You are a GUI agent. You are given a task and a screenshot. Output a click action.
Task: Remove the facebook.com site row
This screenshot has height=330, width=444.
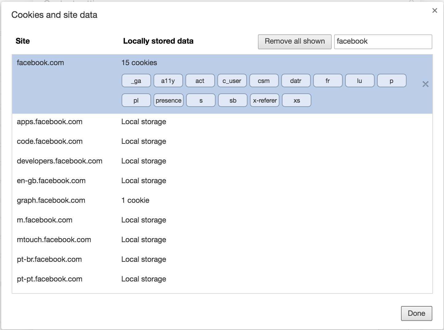425,84
